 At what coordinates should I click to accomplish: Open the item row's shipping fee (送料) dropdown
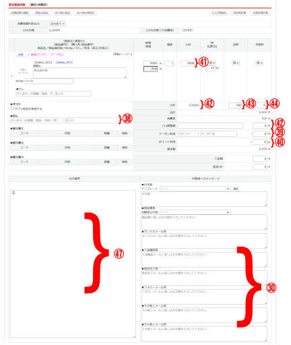tap(236, 63)
